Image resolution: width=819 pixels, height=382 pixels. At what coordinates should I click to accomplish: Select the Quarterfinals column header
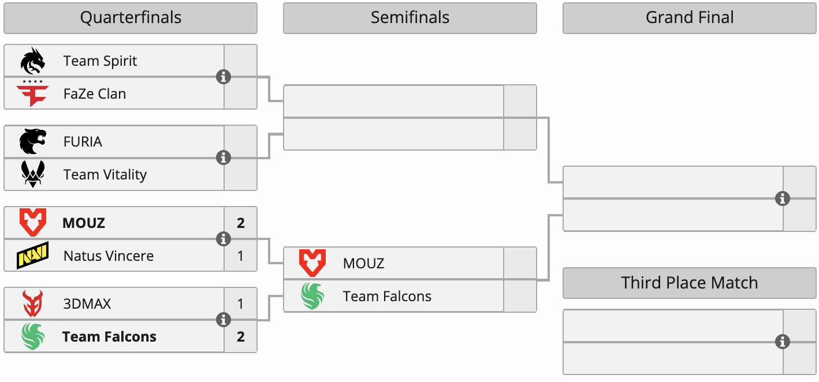tap(131, 18)
